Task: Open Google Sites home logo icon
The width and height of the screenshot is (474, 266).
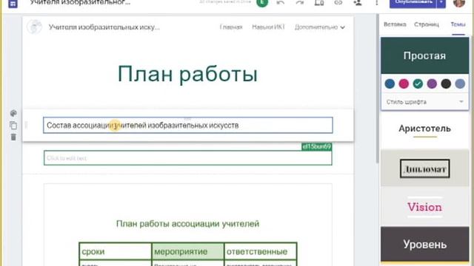Action: [13, 4]
